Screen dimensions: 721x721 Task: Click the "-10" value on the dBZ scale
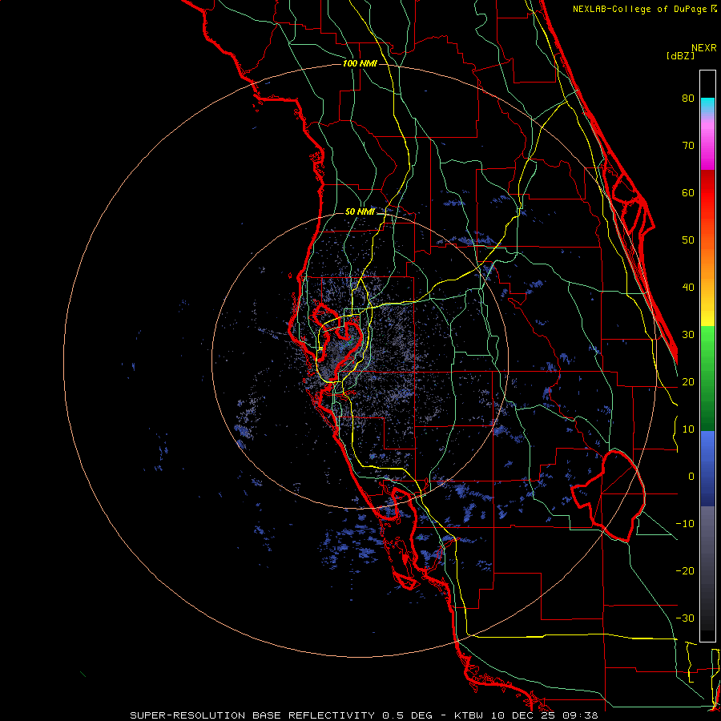click(x=685, y=524)
